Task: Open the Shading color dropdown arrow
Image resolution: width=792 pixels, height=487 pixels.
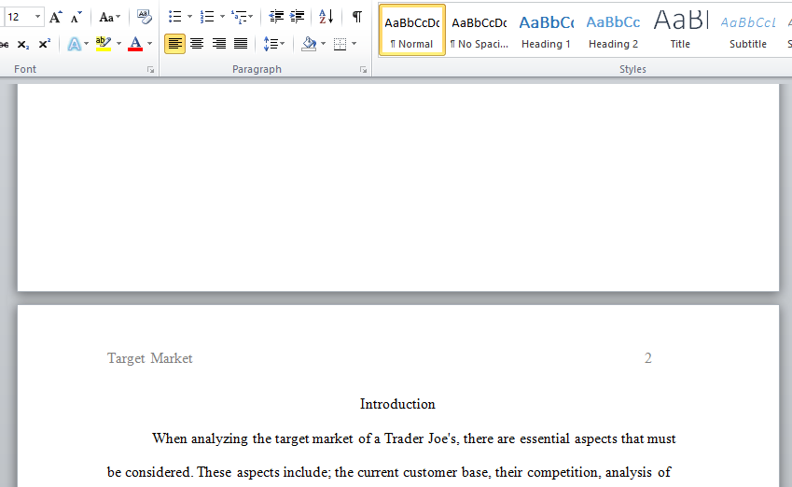Action: [324, 44]
